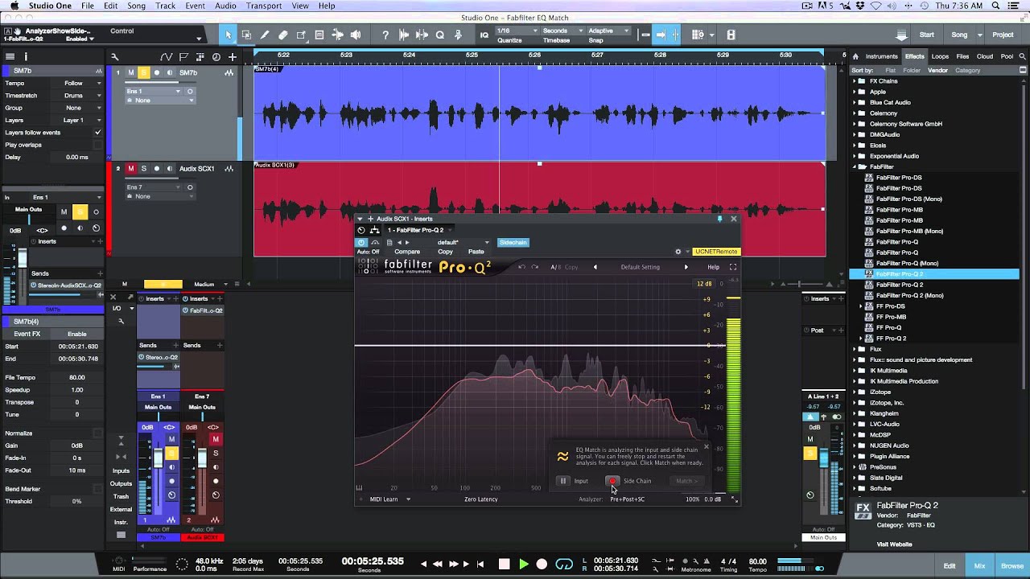
Task: Click the inspector info icon
Action: (26, 56)
